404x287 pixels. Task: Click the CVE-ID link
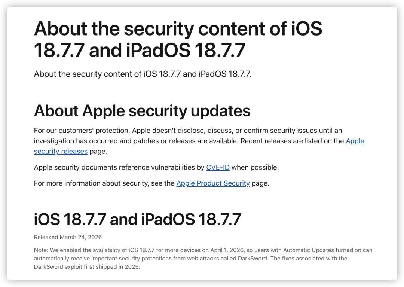218,167
